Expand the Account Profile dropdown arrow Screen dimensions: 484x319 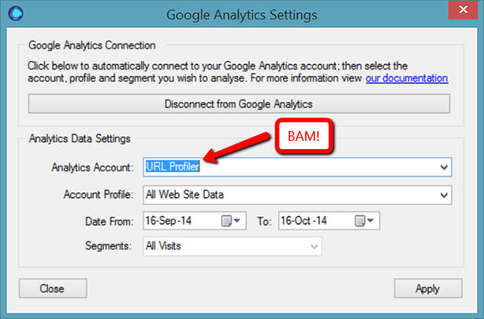(444, 195)
